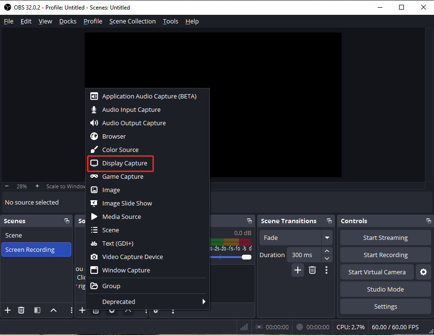Select Display Capture from the source menu
This screenshot has width=434, height=335.
tap(120, 163)
